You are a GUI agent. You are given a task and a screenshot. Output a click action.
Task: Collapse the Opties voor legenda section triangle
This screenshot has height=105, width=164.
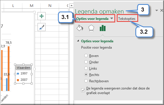[78, 41]
